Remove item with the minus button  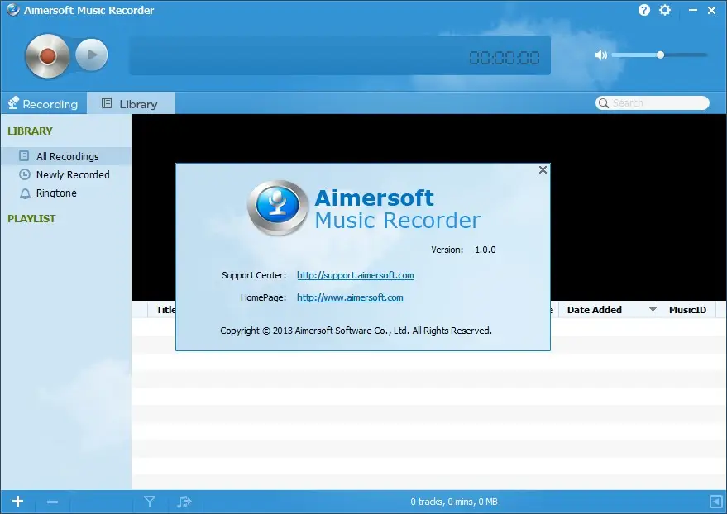coord(52,502)
